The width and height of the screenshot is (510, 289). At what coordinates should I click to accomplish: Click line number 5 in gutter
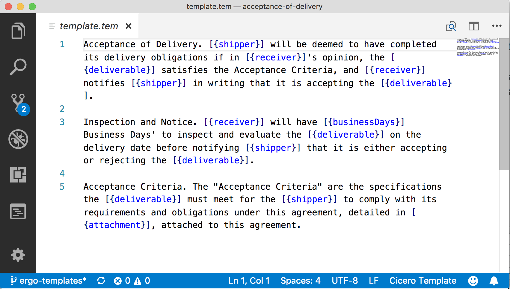pos(62,187)
